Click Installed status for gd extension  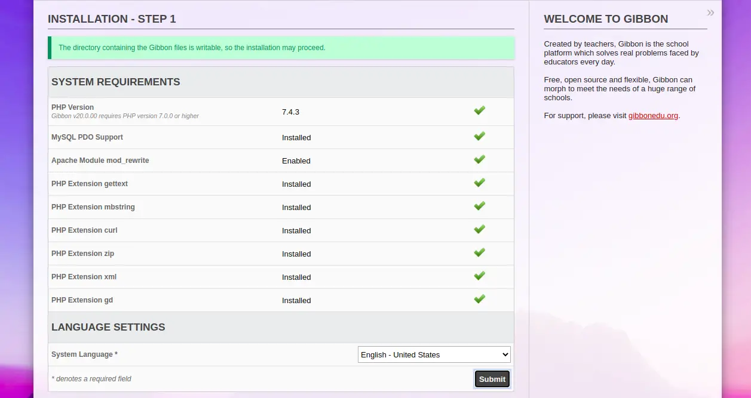click(296, 301)
